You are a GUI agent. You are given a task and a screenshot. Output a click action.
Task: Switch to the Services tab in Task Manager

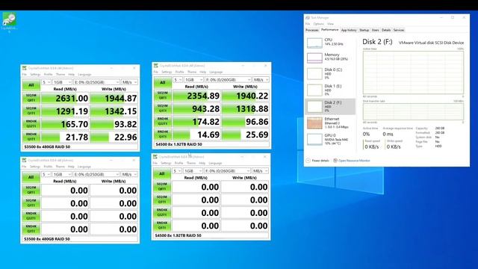[x=398, y=30]
